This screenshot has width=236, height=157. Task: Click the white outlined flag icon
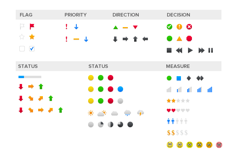(22, 27)
